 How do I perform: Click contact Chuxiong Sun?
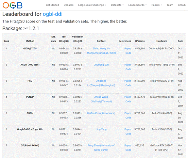[101, 65]
